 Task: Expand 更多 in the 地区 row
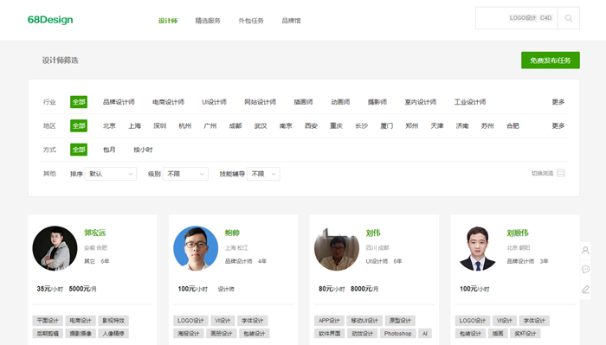point(558,125)
